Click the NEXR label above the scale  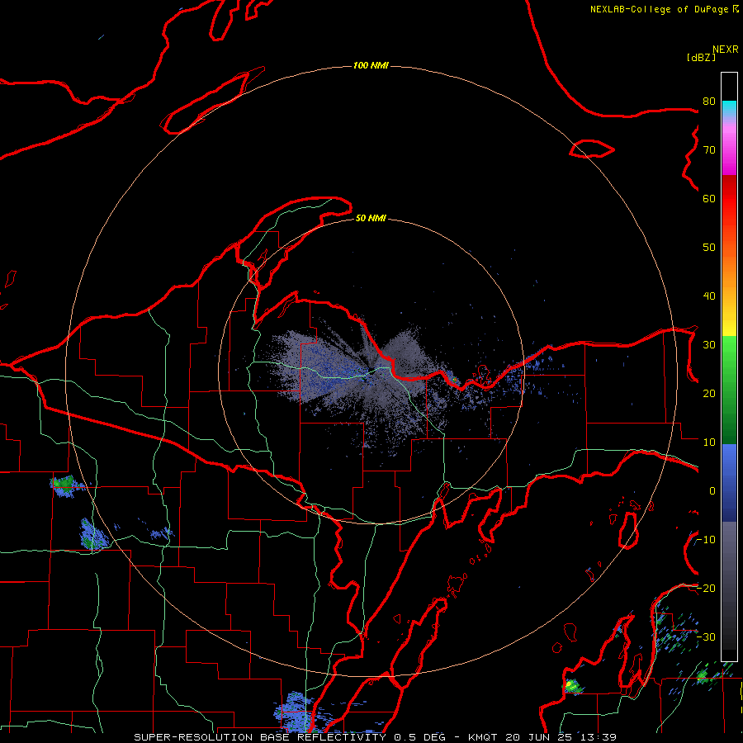(726, 50)
